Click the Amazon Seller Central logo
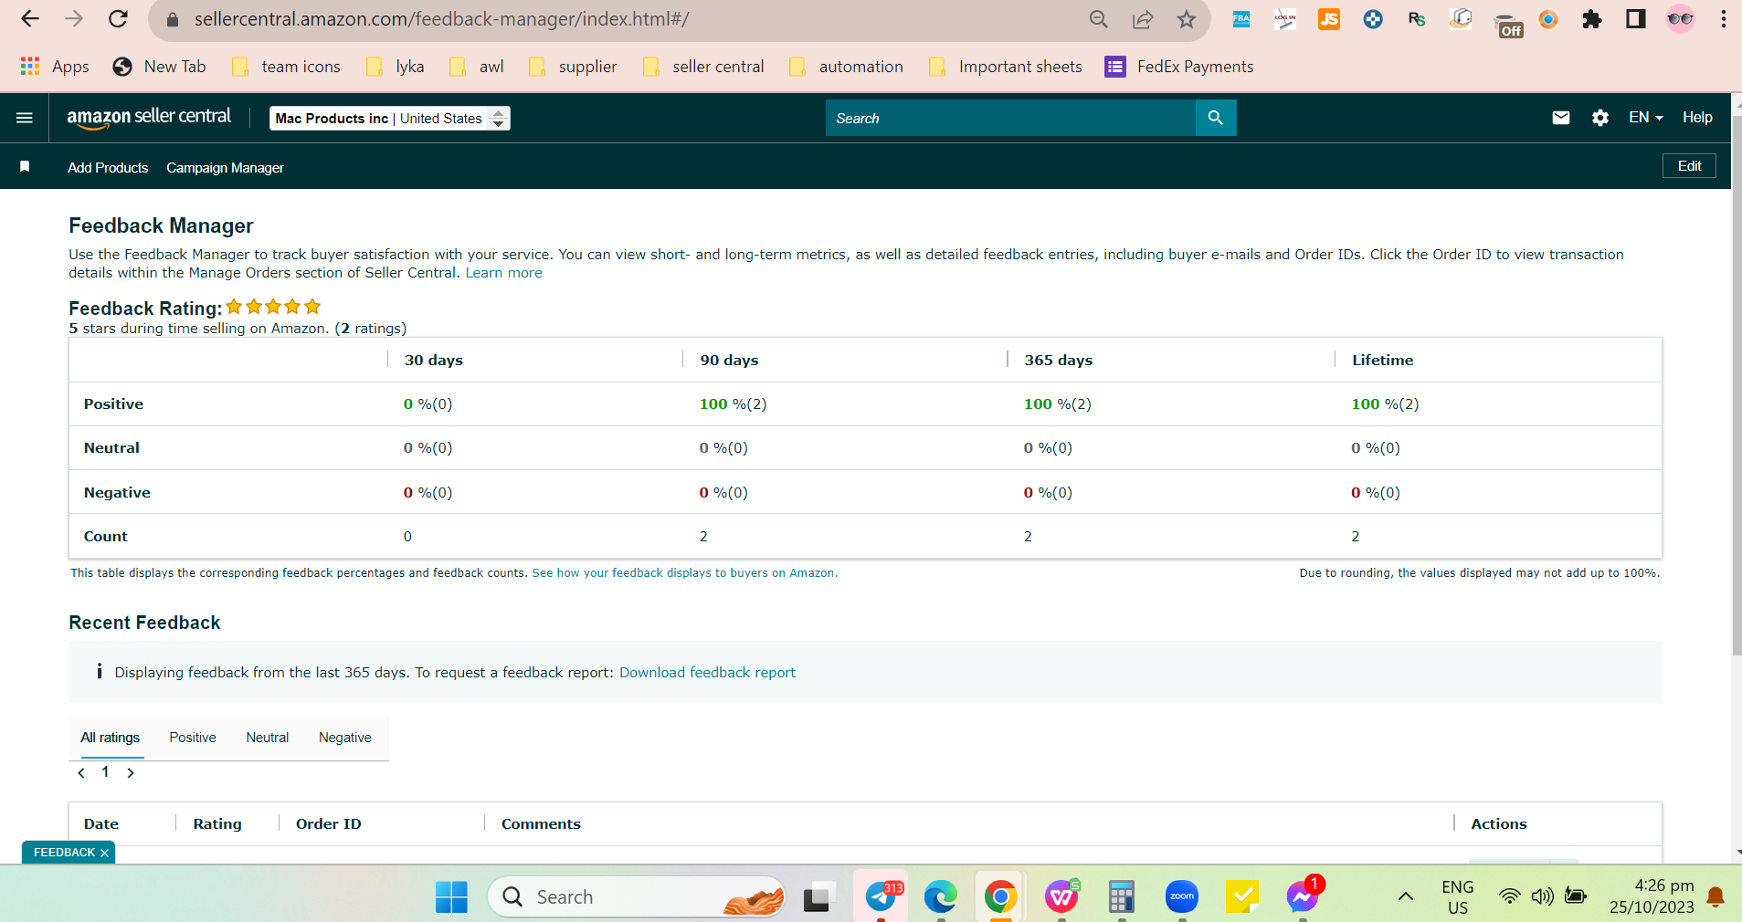The image size is (1742, 922). [x=149, y=118]
